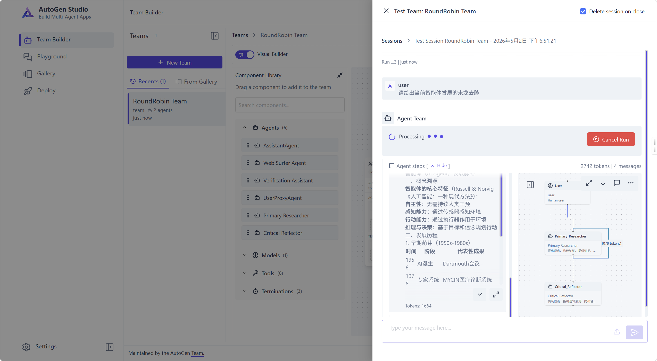Click the user avatar icon

point(390,86)
